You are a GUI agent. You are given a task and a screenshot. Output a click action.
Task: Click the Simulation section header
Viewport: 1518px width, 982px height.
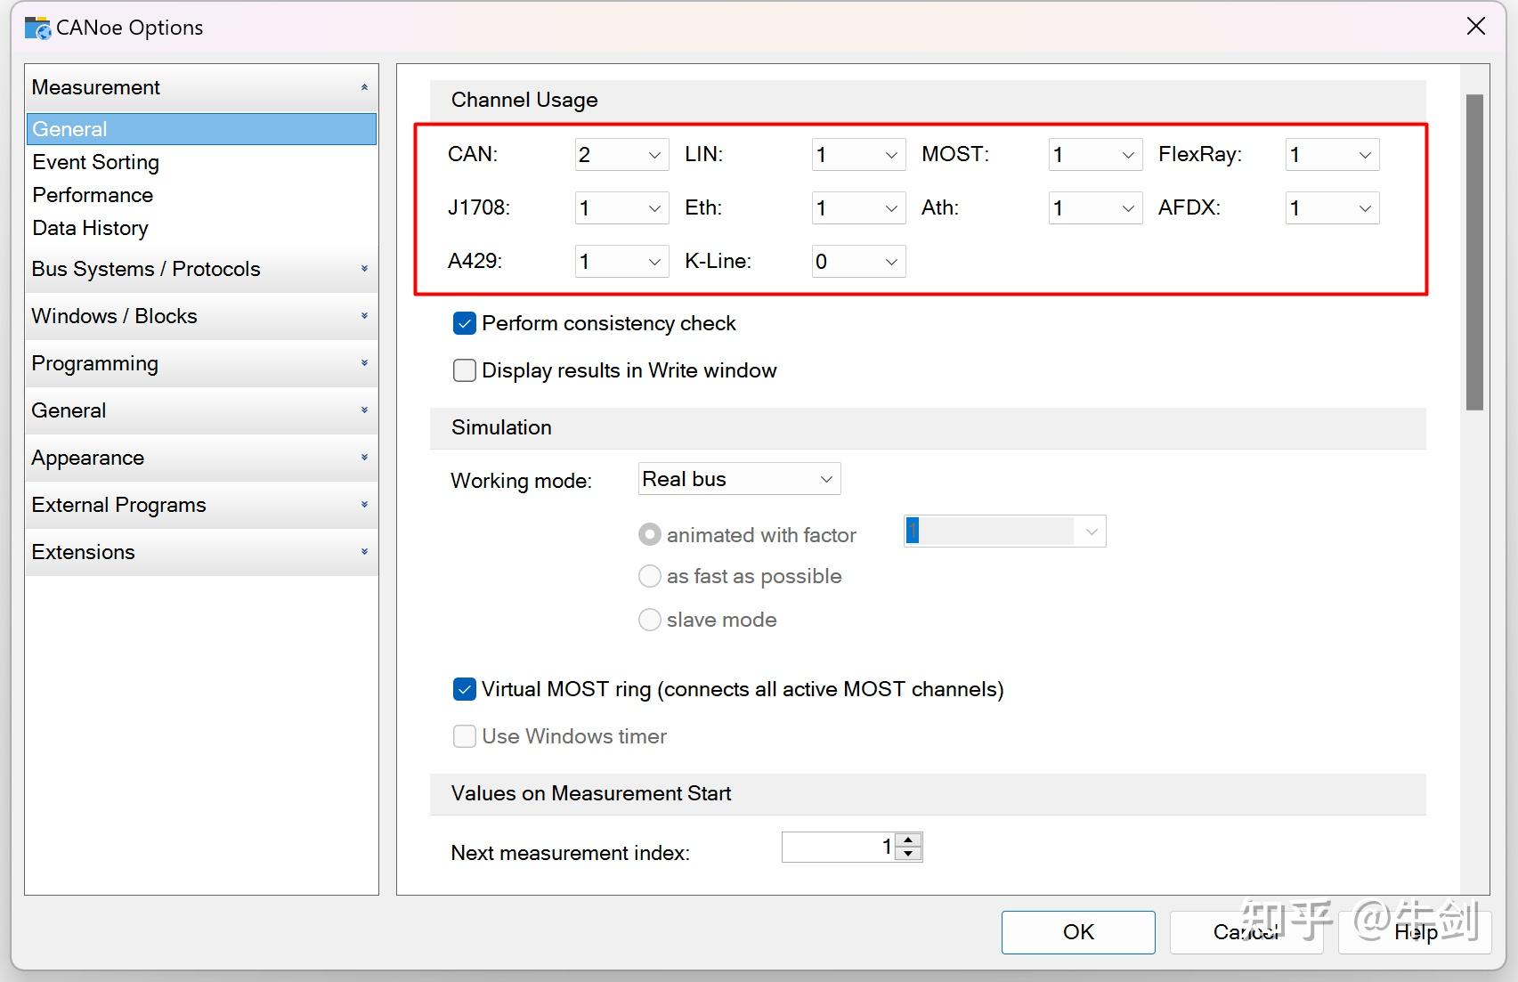(928, 427)
